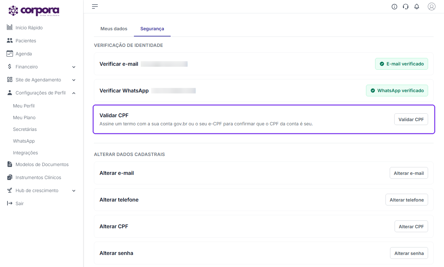Click the Financeiro dollar icon
Image resolution: width=444 pixels, height=267 pixels.
pyautogui.click(x=10, y=67)
